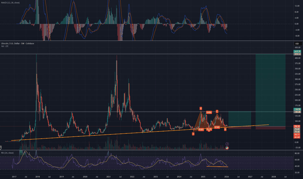The height and width of the screenshot is (179, 303).
Task: Select the C point marker of pattern
Action: pyautogui.click(x=217, y=112)
